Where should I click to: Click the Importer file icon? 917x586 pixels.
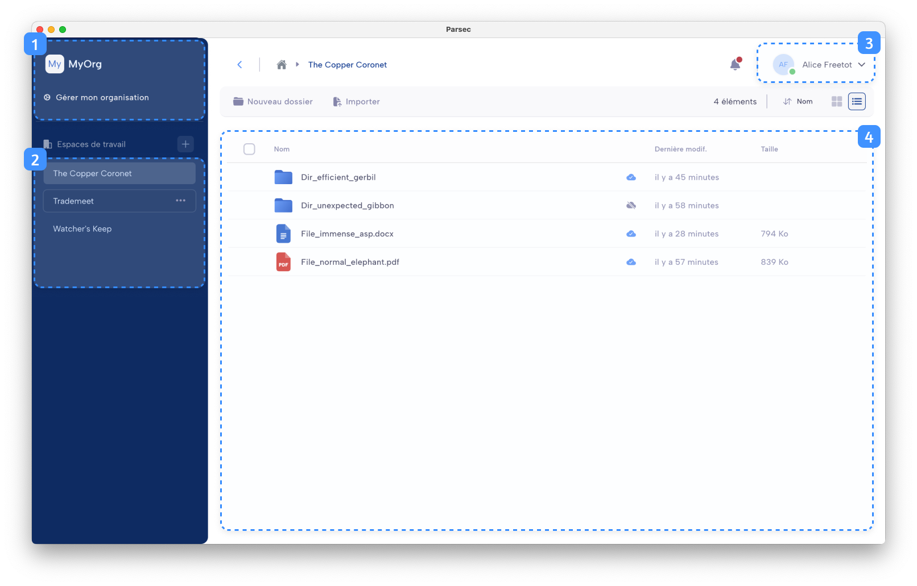click(337, 102)
